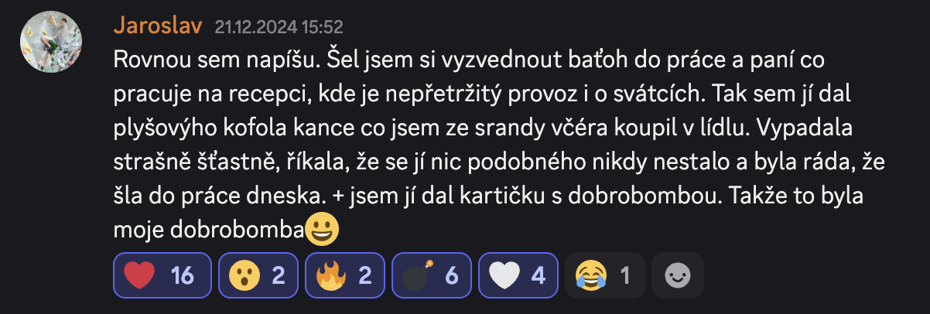Click the count 2 beside fire emoji
The image size is (930, 314).
366,275
